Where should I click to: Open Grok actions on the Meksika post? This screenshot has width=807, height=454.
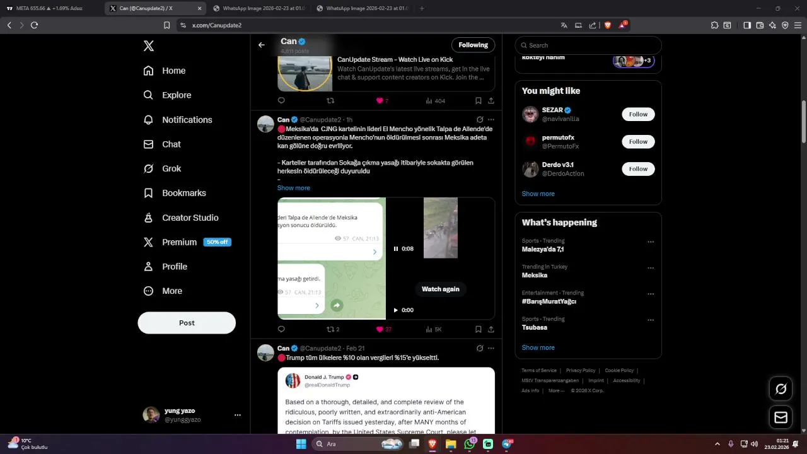[480, 119]
